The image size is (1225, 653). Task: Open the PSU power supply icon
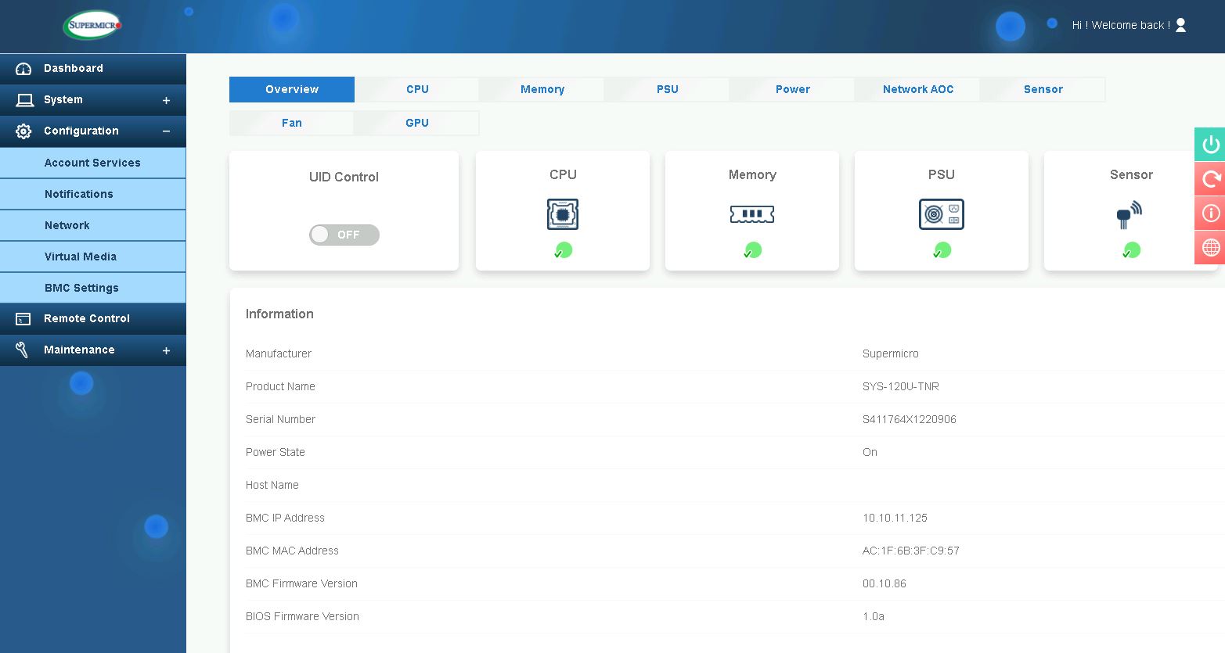[x=941, y=213]
